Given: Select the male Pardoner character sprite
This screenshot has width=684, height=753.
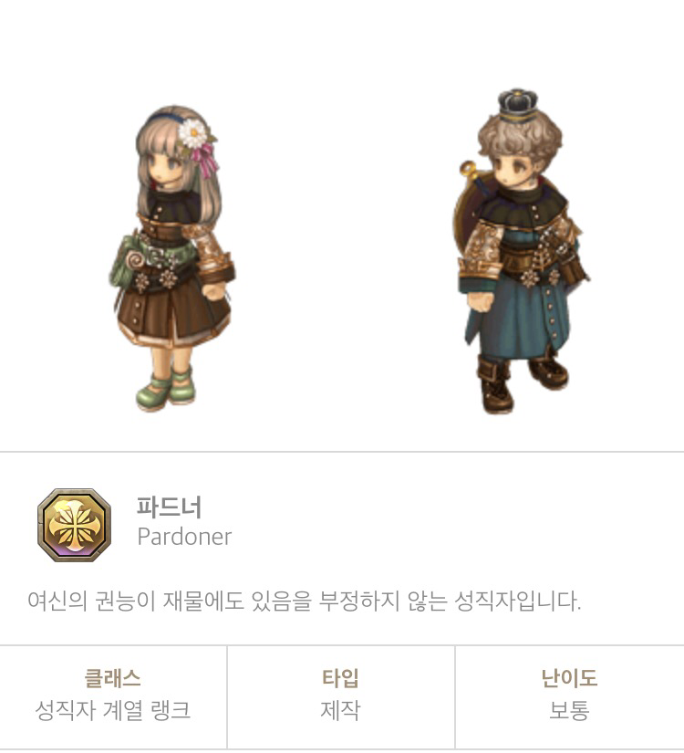Looking at the screenshot, I should pos(523,251).
